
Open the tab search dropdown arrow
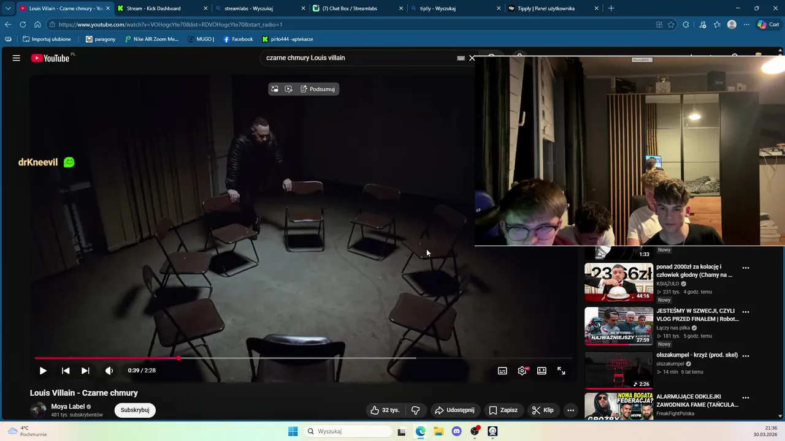point(8,9)
